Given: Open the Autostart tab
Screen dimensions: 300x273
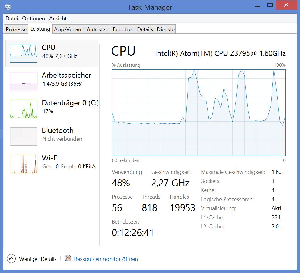Looking at the screenshot, I should pos(98,29).
